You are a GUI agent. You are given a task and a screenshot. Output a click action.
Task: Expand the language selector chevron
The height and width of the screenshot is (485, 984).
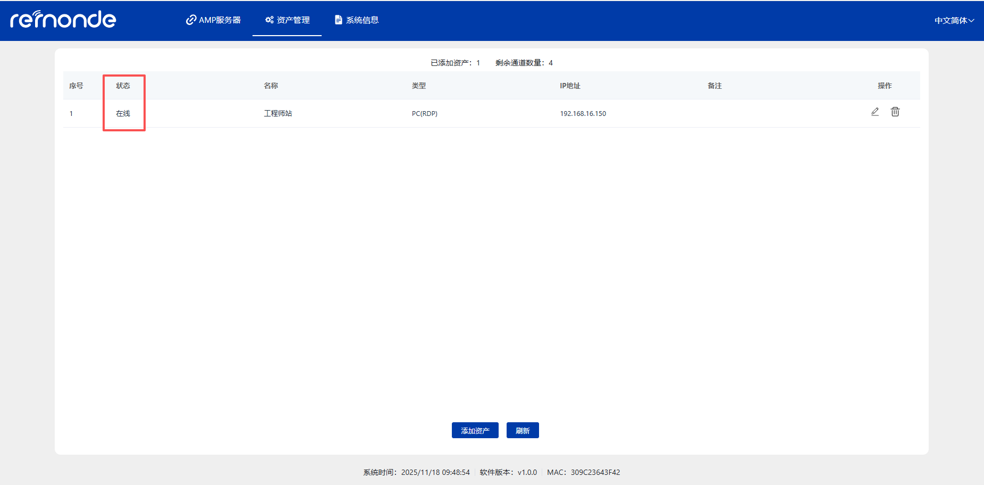pos(972,21)
